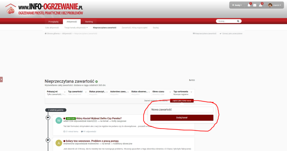Expand the left sidebar arrow tab
This screenshot has width=287, height=151.
click(x=1, y=79)
